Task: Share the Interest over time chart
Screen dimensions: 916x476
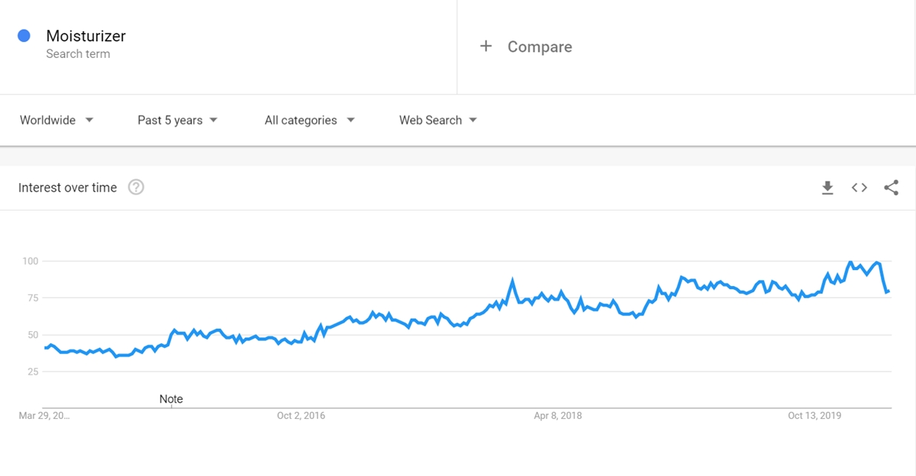Action: [x=891, y=188]
